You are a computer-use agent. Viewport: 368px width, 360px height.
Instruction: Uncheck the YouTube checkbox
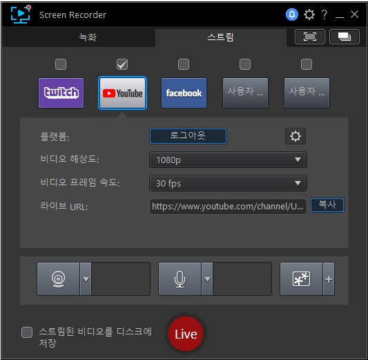click(x=122, y=64)
